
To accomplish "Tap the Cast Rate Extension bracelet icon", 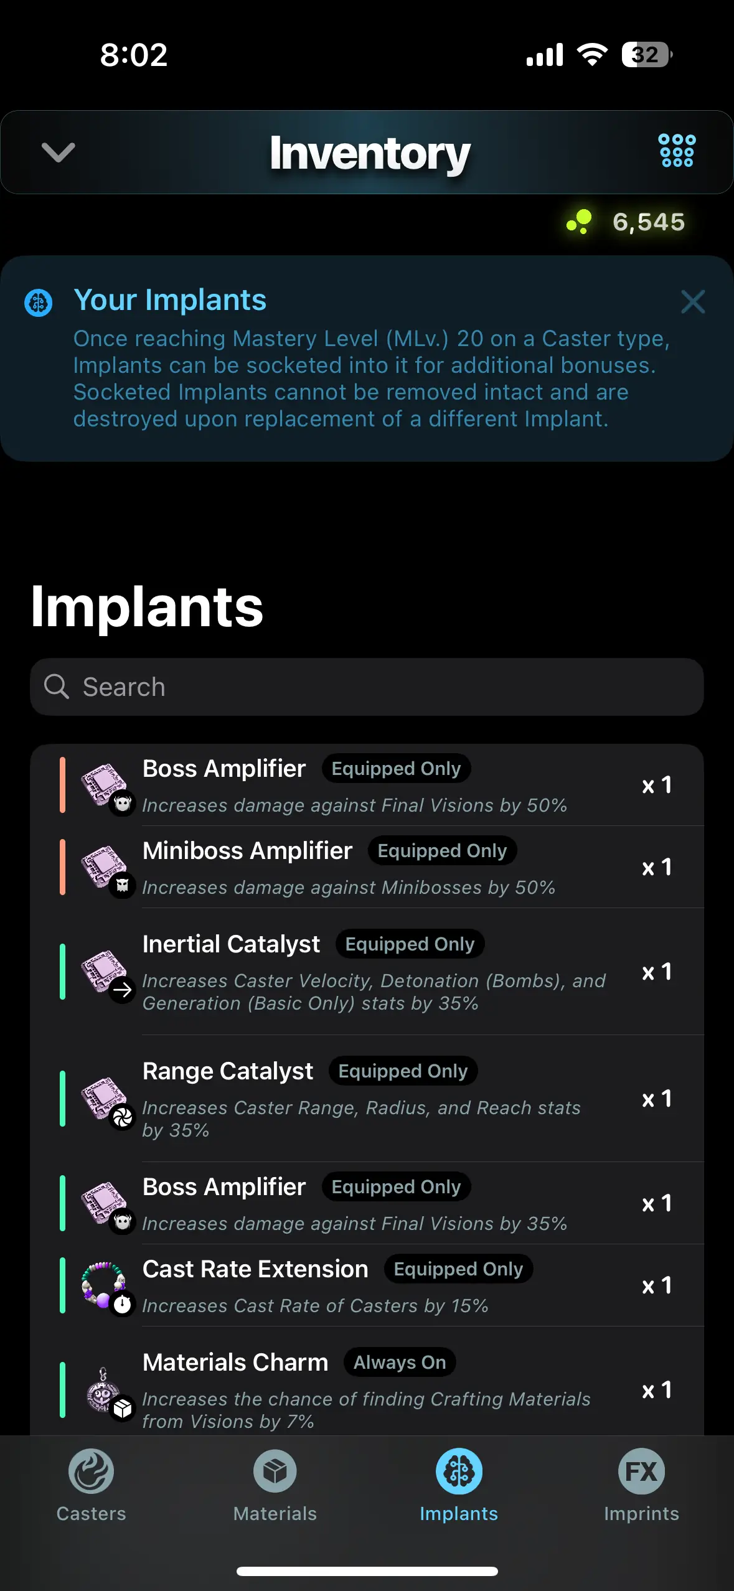I will (x=105, y=1286).
